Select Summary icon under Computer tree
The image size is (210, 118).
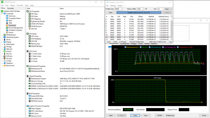[7, 16]
